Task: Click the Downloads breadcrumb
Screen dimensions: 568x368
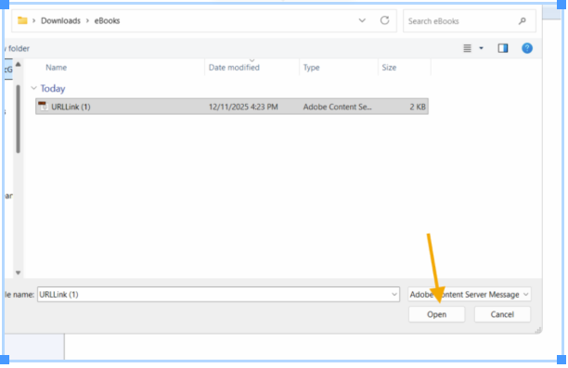Action: pos(60,20)
